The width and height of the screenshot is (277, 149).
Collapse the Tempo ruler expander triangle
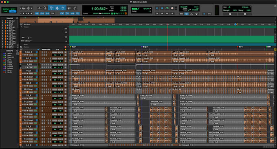tap(21, 27)
